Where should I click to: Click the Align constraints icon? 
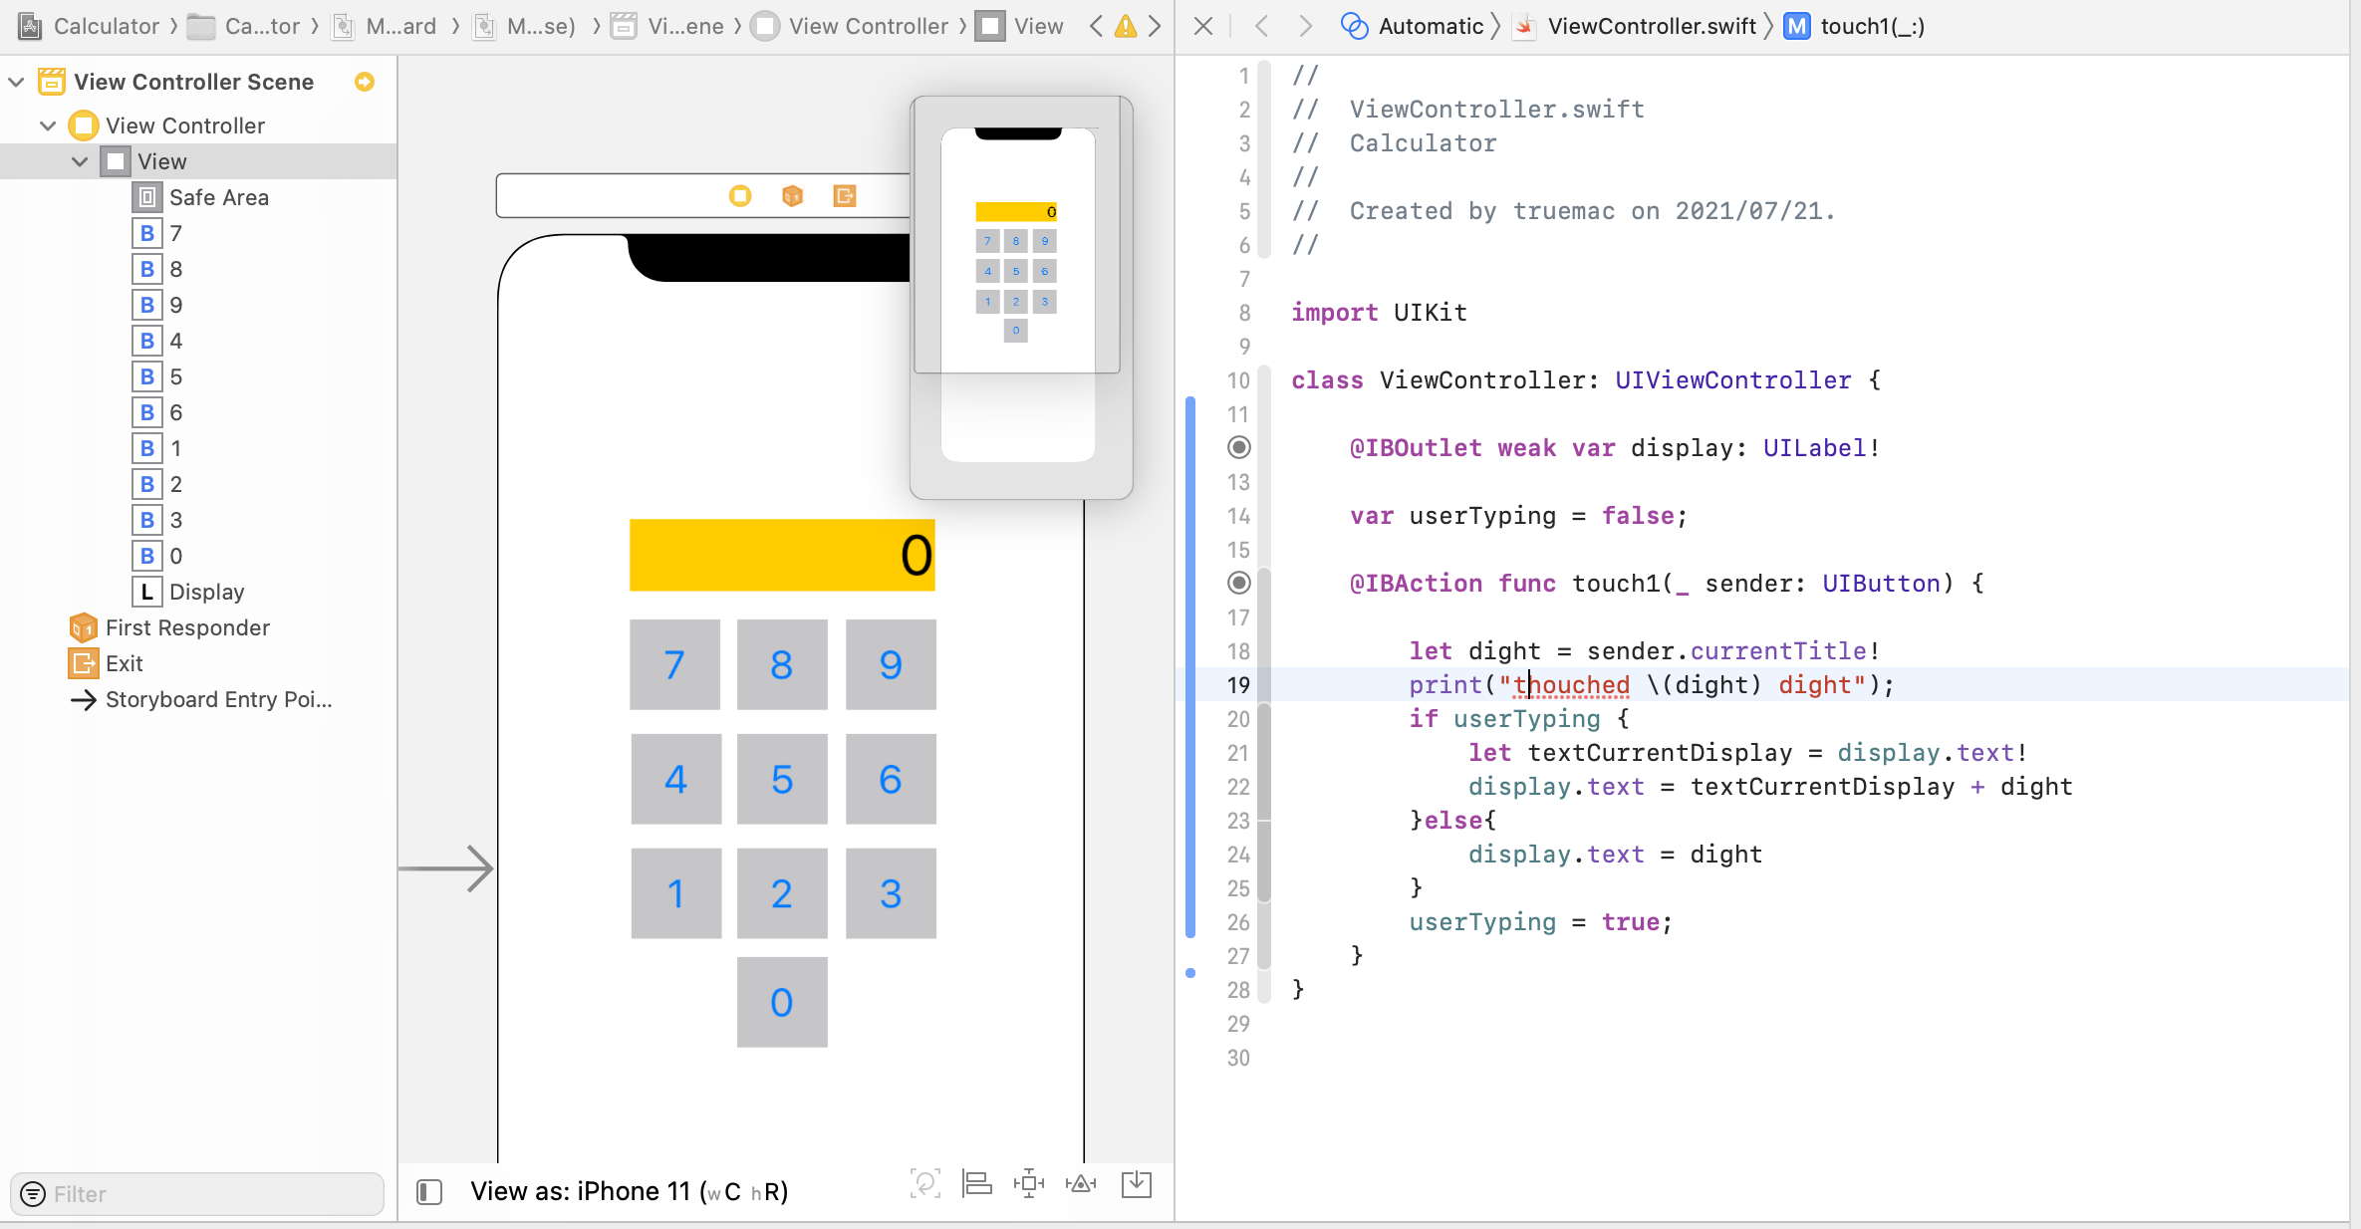click(x=976, y=1183)
